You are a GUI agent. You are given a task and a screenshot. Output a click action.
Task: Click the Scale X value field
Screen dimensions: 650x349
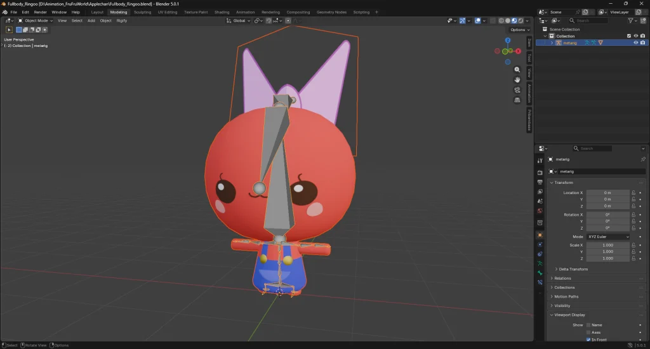[607, 245]
